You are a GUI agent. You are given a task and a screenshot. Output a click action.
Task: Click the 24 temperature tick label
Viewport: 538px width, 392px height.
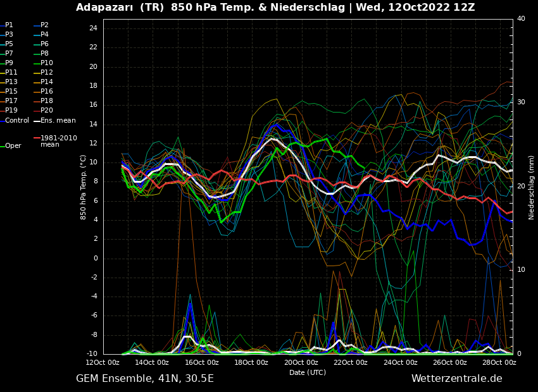pos(93,28)
